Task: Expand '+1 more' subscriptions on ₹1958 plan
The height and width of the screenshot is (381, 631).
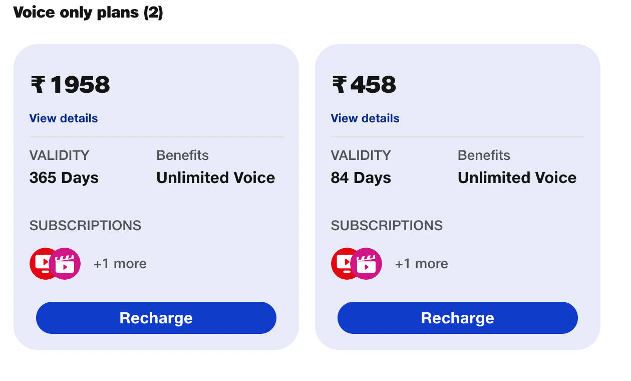Action: 120,264
